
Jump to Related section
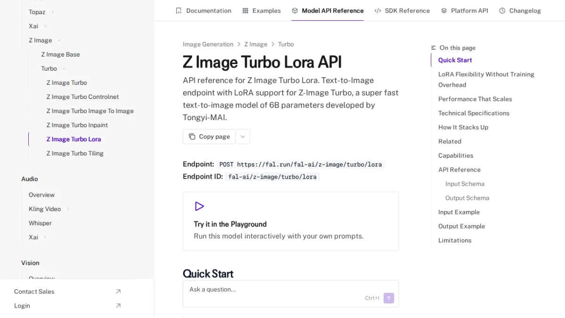tap(450, 141)
